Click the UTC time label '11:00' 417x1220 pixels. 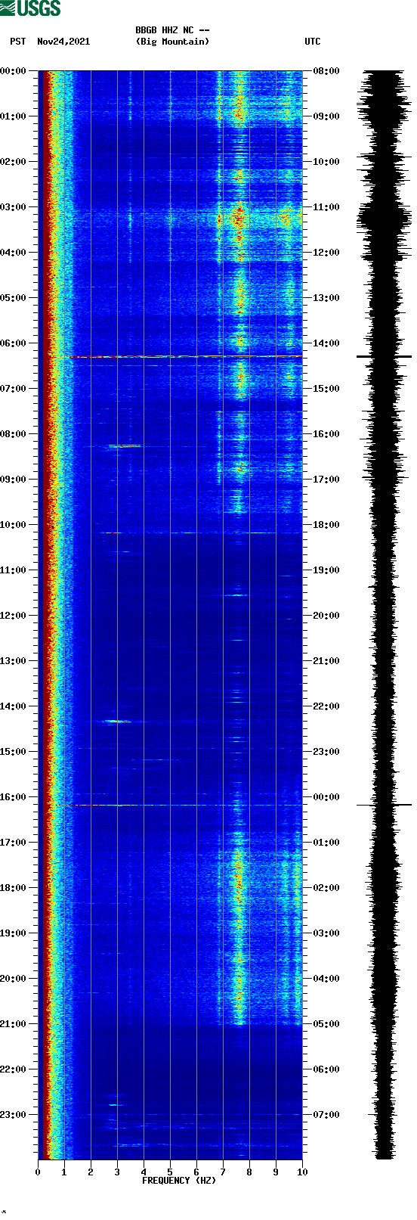326,207
